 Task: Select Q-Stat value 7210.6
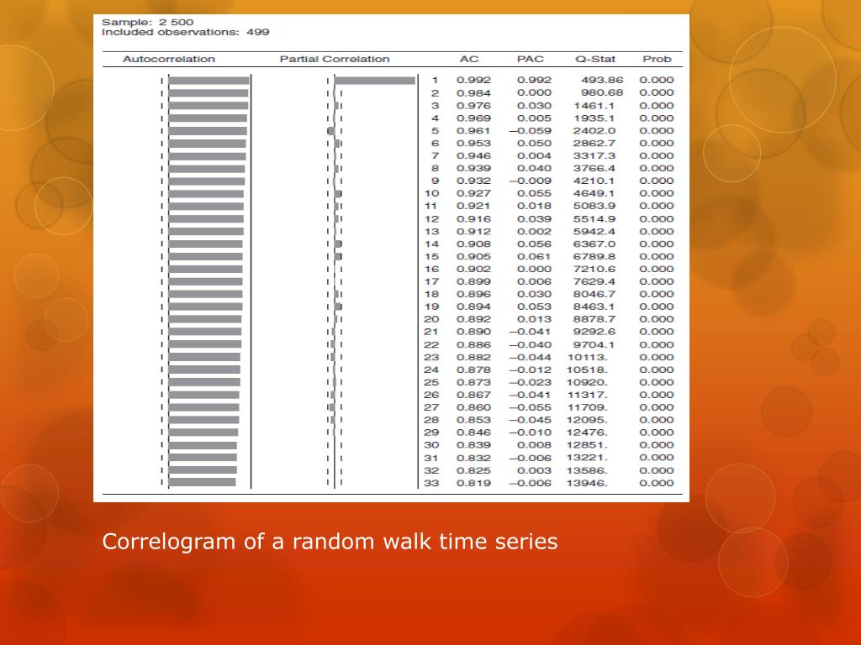594,270
